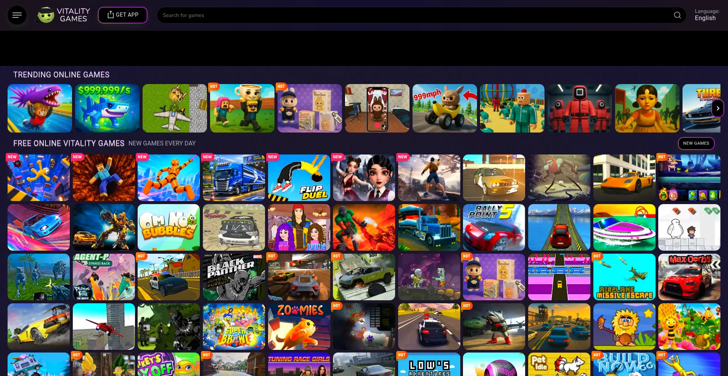This screenshot has height=376, width=728.
Task: Open the hot police car chase game
Action: (169, 277)
